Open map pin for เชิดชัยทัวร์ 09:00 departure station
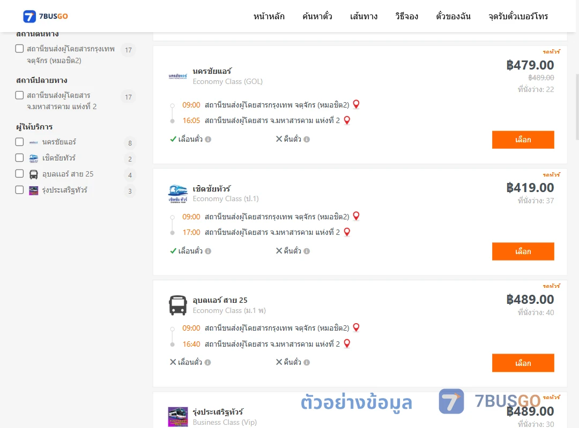579x428 pixels. point(357,216)
